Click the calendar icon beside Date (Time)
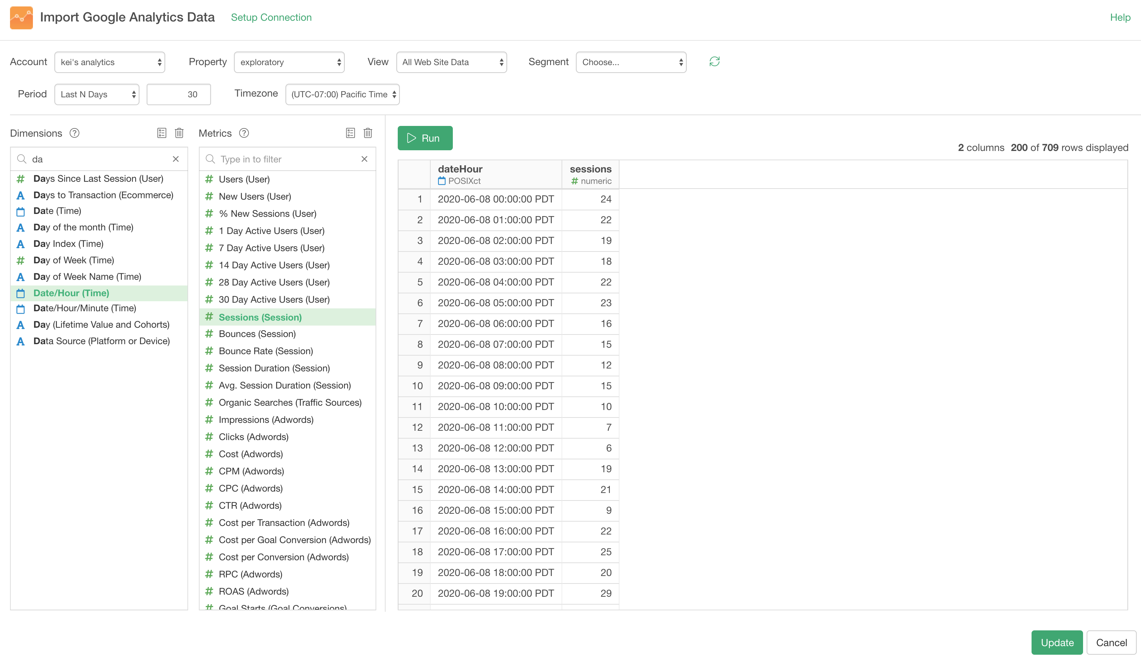This screenshot has height=659, width=1141. tap(21, 211)
